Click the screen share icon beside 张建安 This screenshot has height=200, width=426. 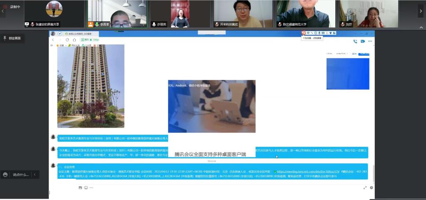27,24
